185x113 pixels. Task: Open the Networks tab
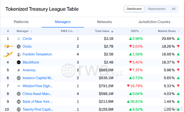pyautogui.click(x=104, y=22)
